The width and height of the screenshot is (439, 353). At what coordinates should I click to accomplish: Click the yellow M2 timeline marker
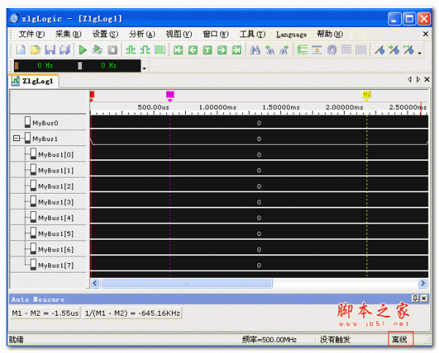coord(367,96)
